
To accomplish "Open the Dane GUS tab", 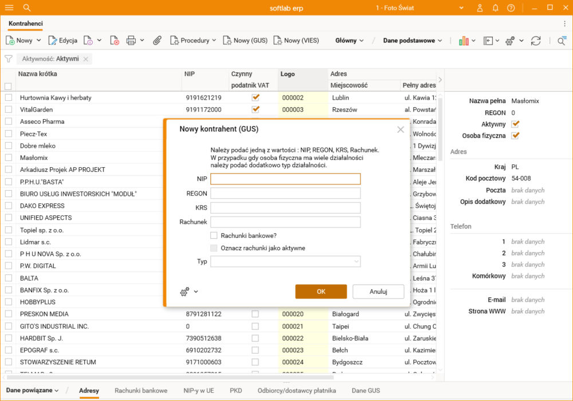I will [366, 391].
